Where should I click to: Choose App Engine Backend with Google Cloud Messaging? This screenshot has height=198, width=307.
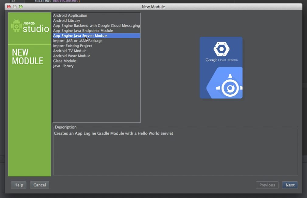96,25
